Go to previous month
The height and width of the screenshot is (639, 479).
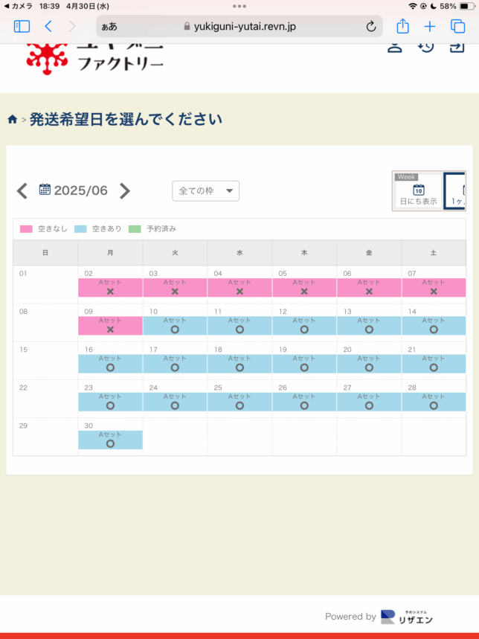pyautogui.click(x=22, y=191)
